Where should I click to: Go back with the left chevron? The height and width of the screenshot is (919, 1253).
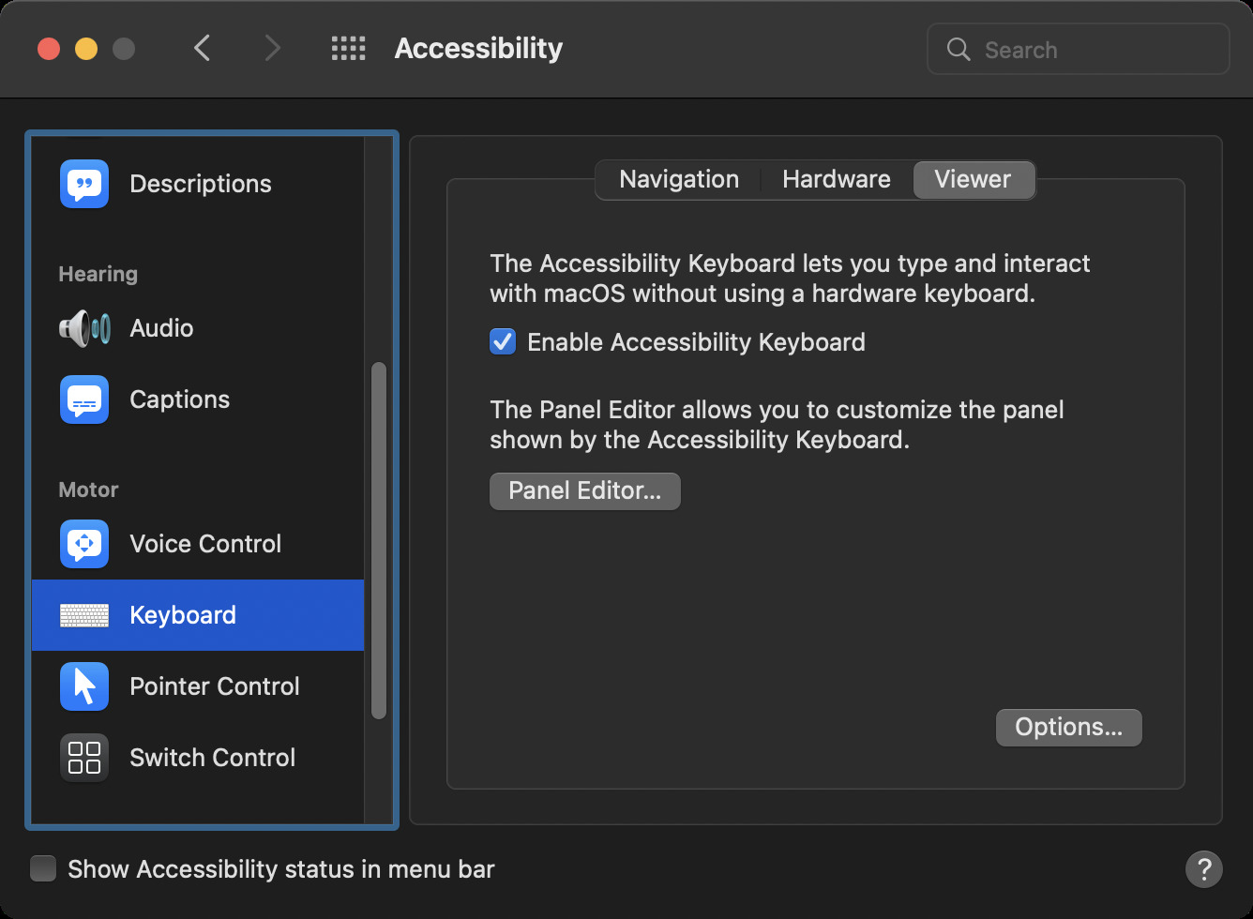click(x=202, y=48)
